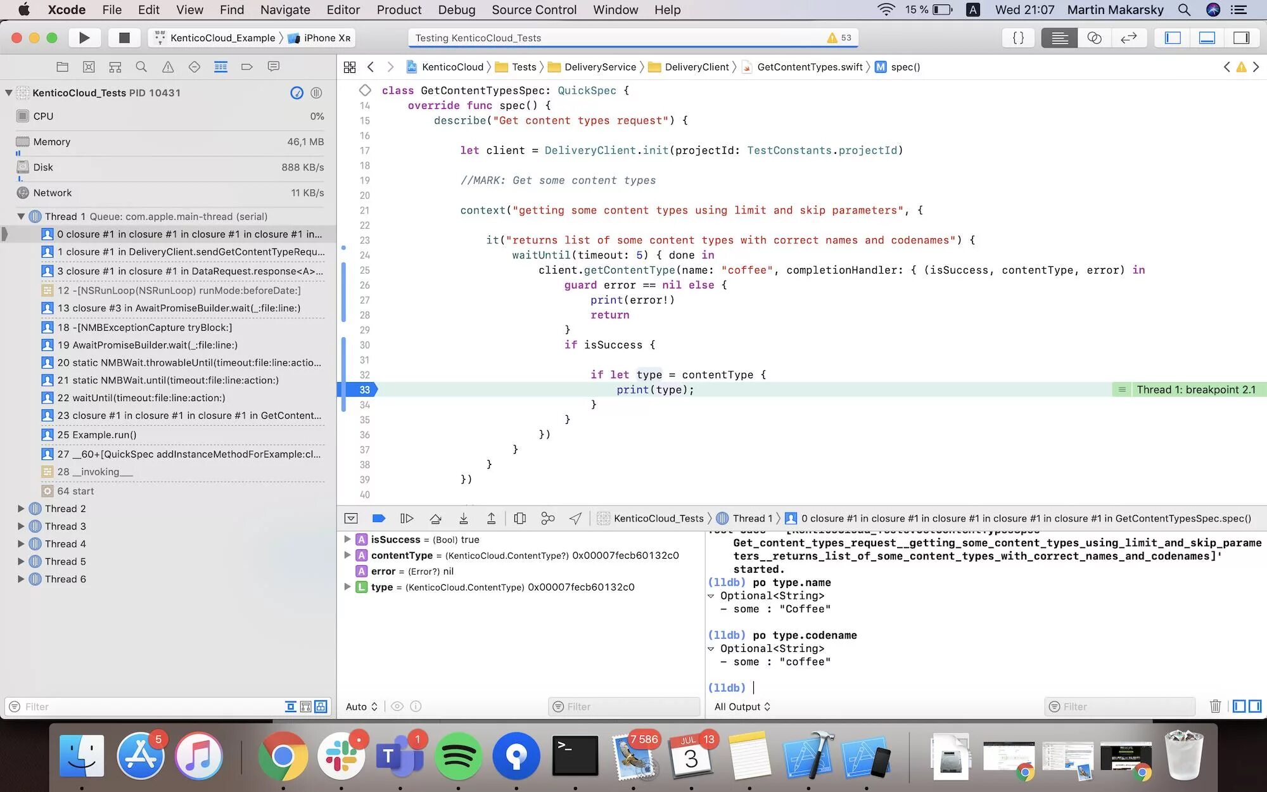Open the Debug menu

(457, 10)
